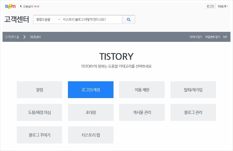This screenshot has width=233, height=151.
Task: Select the 이용 제한 category
Action: tap(142, 90)
